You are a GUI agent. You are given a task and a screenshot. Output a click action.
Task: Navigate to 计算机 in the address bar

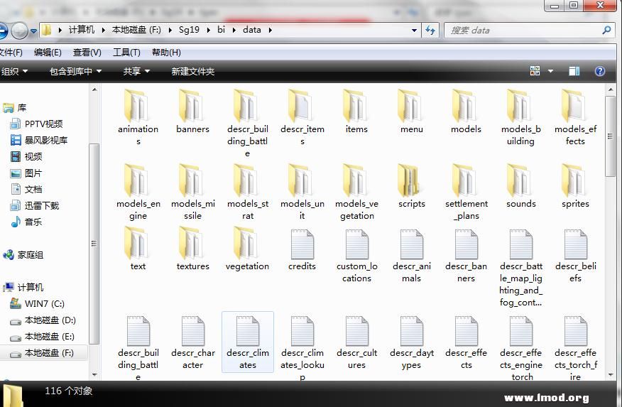point(82,30)
